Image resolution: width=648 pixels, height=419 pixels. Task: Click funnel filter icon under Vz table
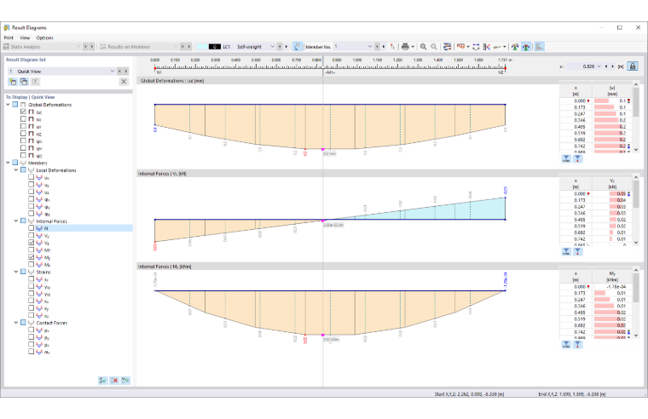coord(578,251)
